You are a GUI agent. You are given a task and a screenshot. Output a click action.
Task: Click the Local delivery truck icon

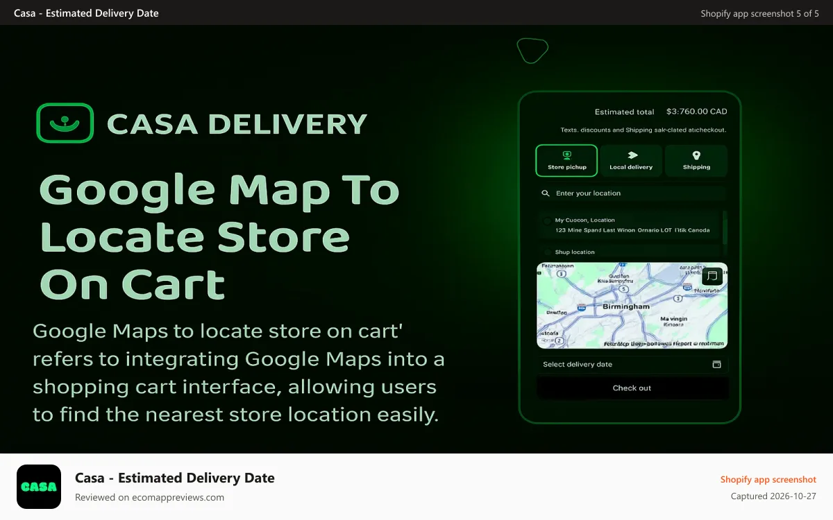(632, 155)
